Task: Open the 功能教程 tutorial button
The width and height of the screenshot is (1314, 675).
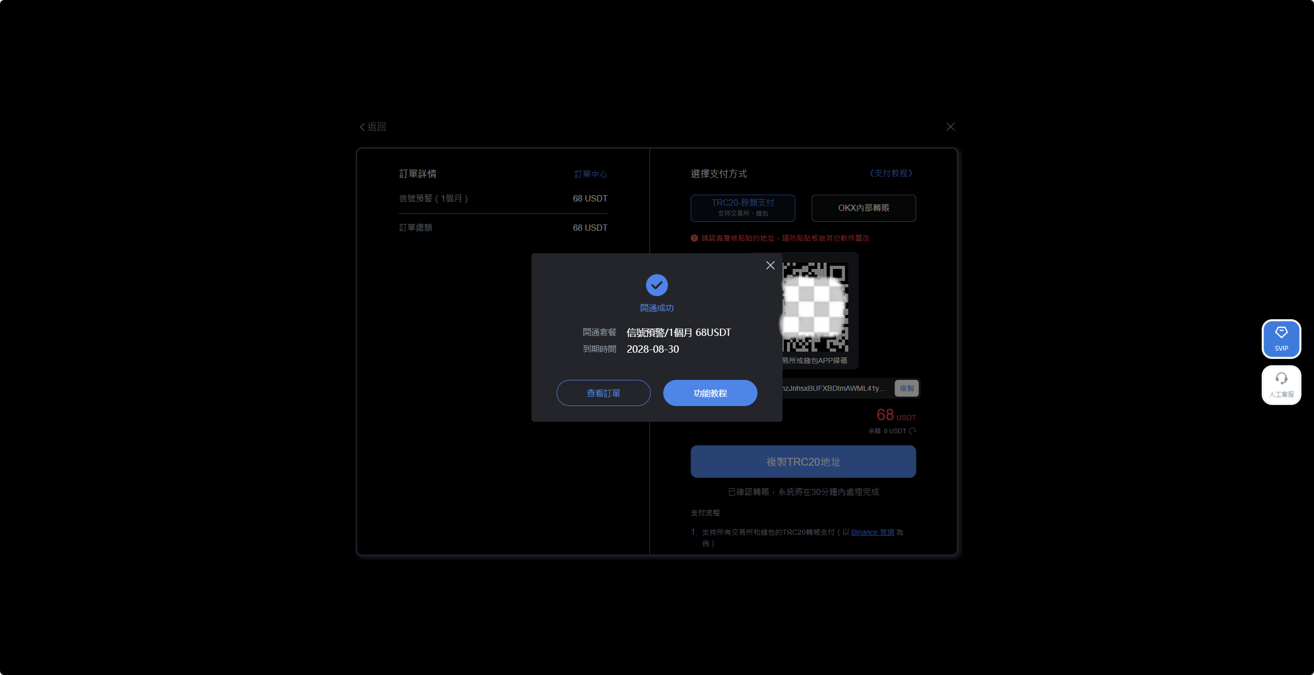Action: tap(710, 393)
